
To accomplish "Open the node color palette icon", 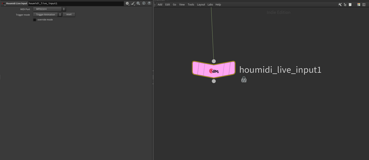I will coord(359,4).
